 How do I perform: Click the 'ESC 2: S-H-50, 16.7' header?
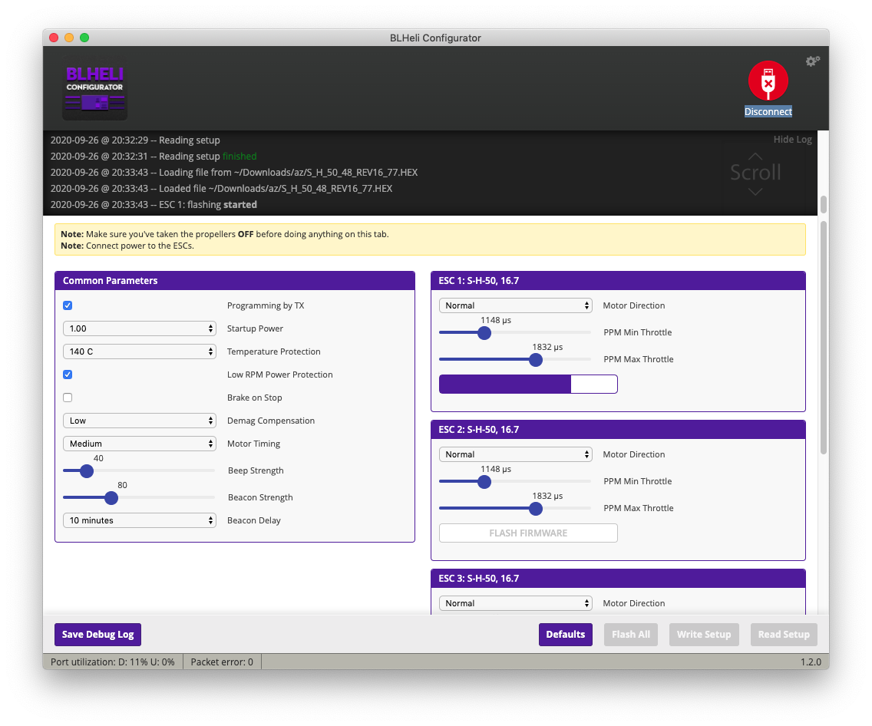619,430
